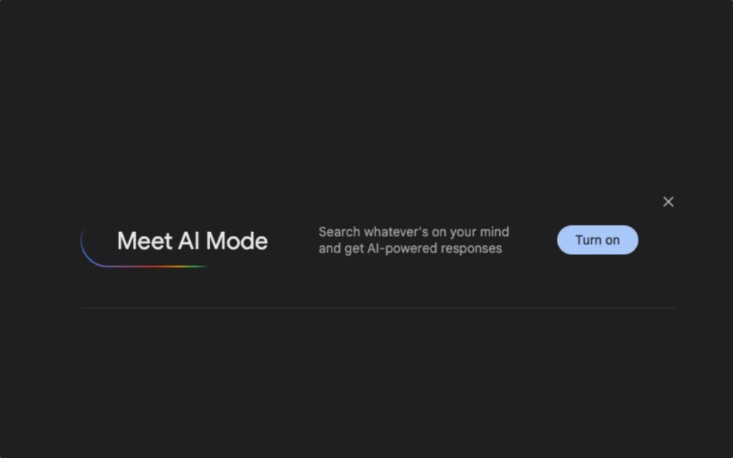The width and height of the screenshot is (733, 458).
Task: Click the Meet AI Mode heading
Action: (x=192, y=240)
